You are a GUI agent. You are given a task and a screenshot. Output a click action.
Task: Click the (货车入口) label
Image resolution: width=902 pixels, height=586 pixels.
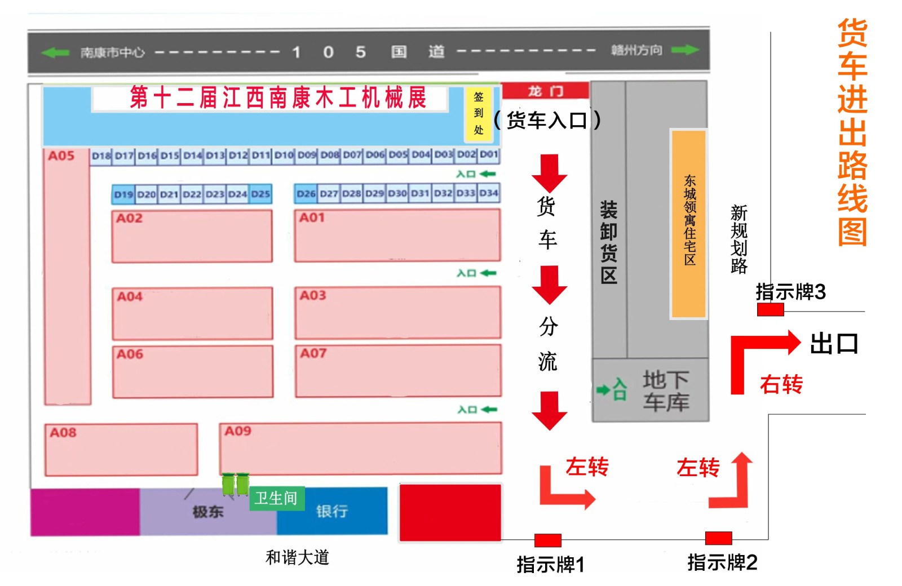(x=547, y=120)
